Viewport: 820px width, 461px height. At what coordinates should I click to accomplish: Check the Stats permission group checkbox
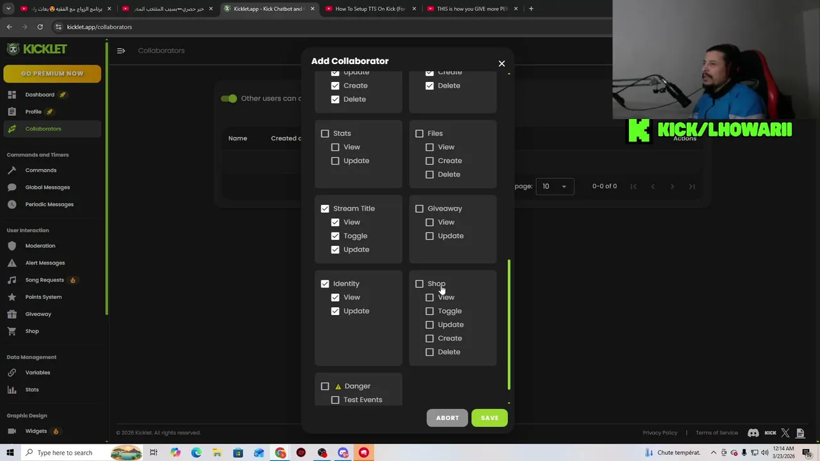tap(325, 133)
